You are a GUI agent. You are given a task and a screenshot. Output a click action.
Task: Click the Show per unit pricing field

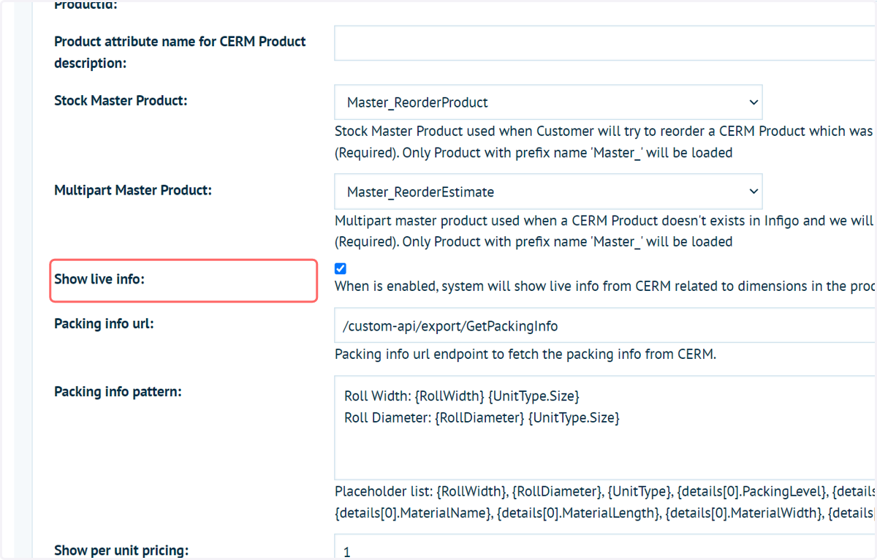(605, 548)
